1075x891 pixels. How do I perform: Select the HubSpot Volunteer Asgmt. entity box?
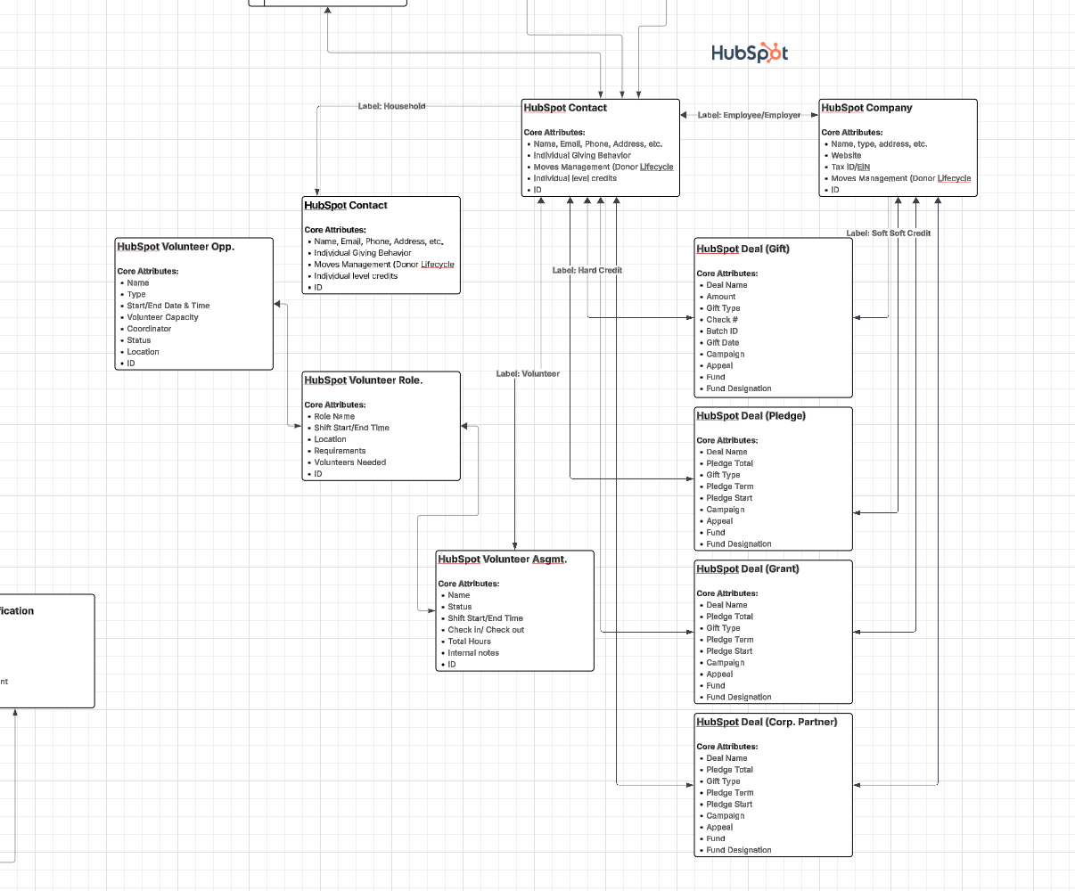[513, 610]
